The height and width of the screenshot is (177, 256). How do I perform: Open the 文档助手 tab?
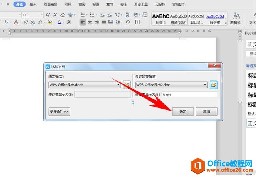click(x=179, y=4)
